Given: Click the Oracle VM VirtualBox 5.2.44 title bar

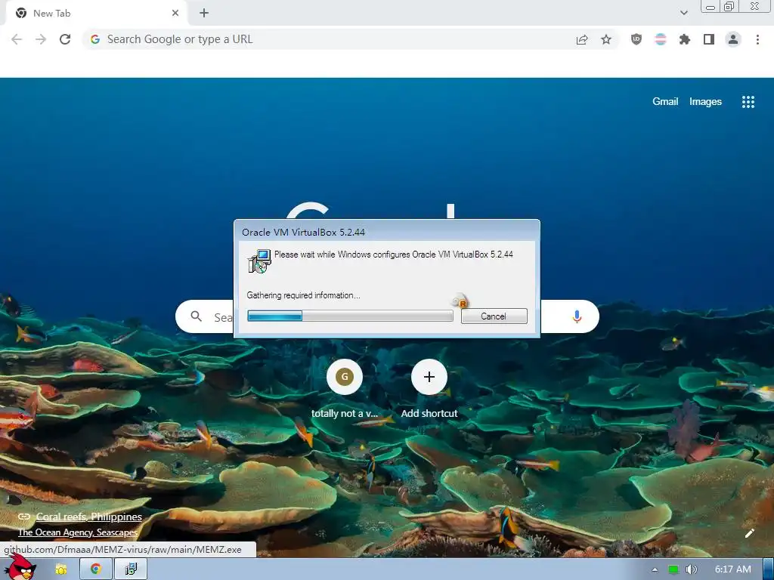Looking at the screenshot, I should (387, 233).
